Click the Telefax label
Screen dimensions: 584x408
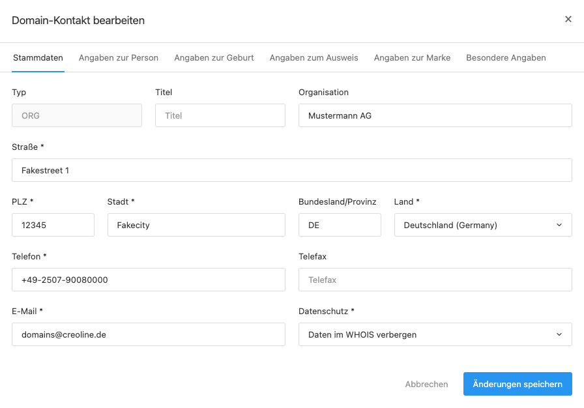312,257
